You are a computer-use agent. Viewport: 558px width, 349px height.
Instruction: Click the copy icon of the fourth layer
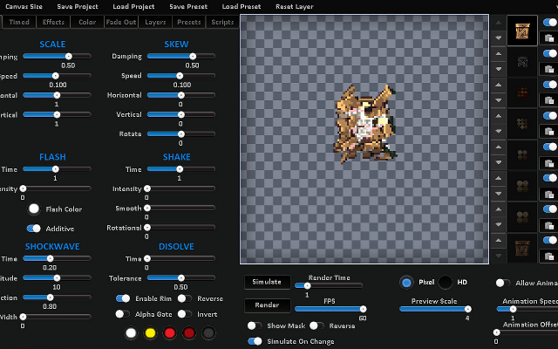pos(549,132)
